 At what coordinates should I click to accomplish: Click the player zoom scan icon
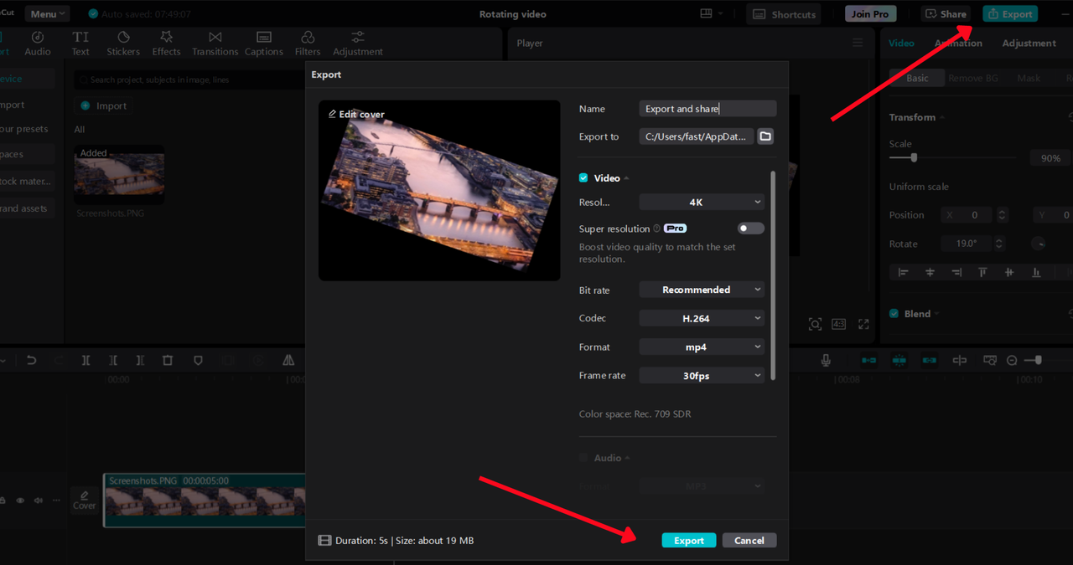[815, 324]
